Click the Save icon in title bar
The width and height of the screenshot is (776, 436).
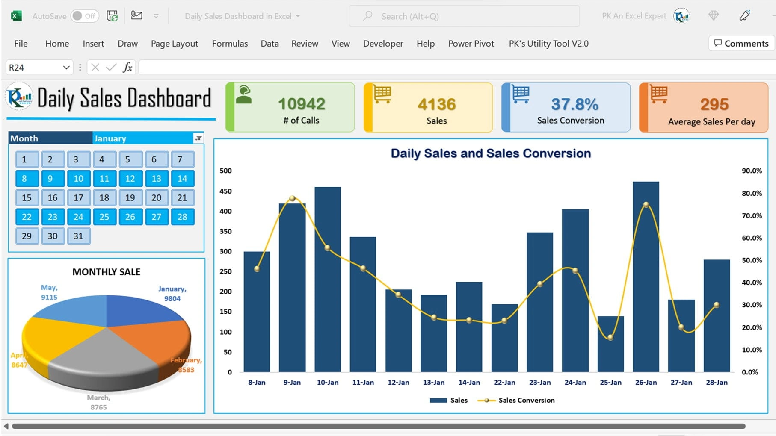(x=112, y=16)
